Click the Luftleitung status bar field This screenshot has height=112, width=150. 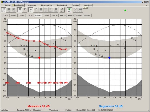pyautogui.click(x=8, y=110)
